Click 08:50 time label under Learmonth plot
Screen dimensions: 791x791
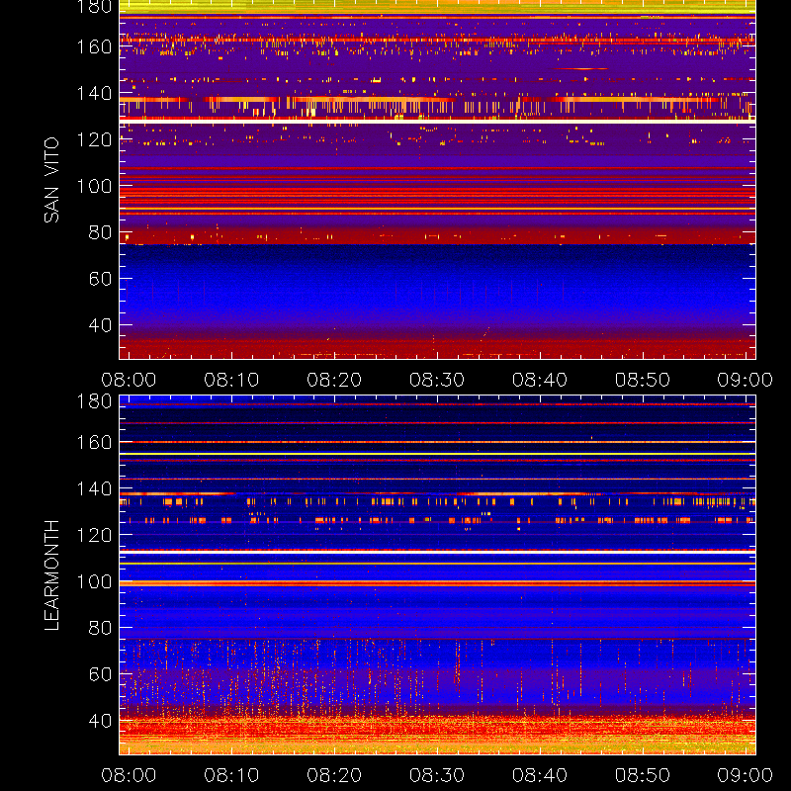click(643, 775)
